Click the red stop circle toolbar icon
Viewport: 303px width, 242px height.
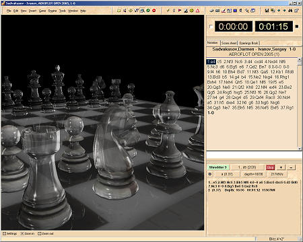pos(154,10)
